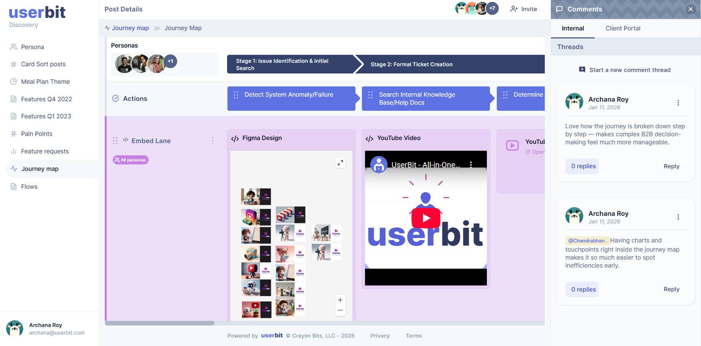Open Flows from the sidebar
701x346 pixels.
point(29,187)
